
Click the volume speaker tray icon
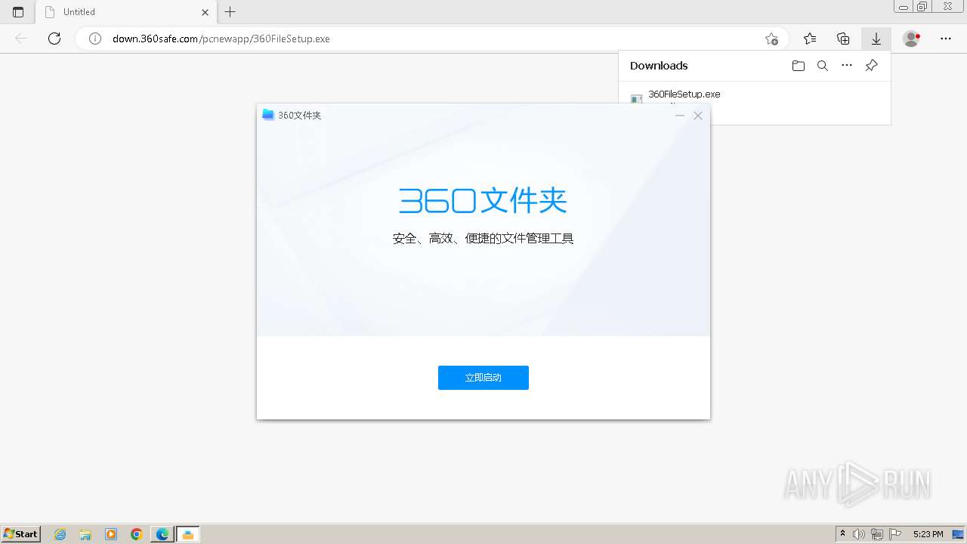pyautogui.click(x=859, y=534)
